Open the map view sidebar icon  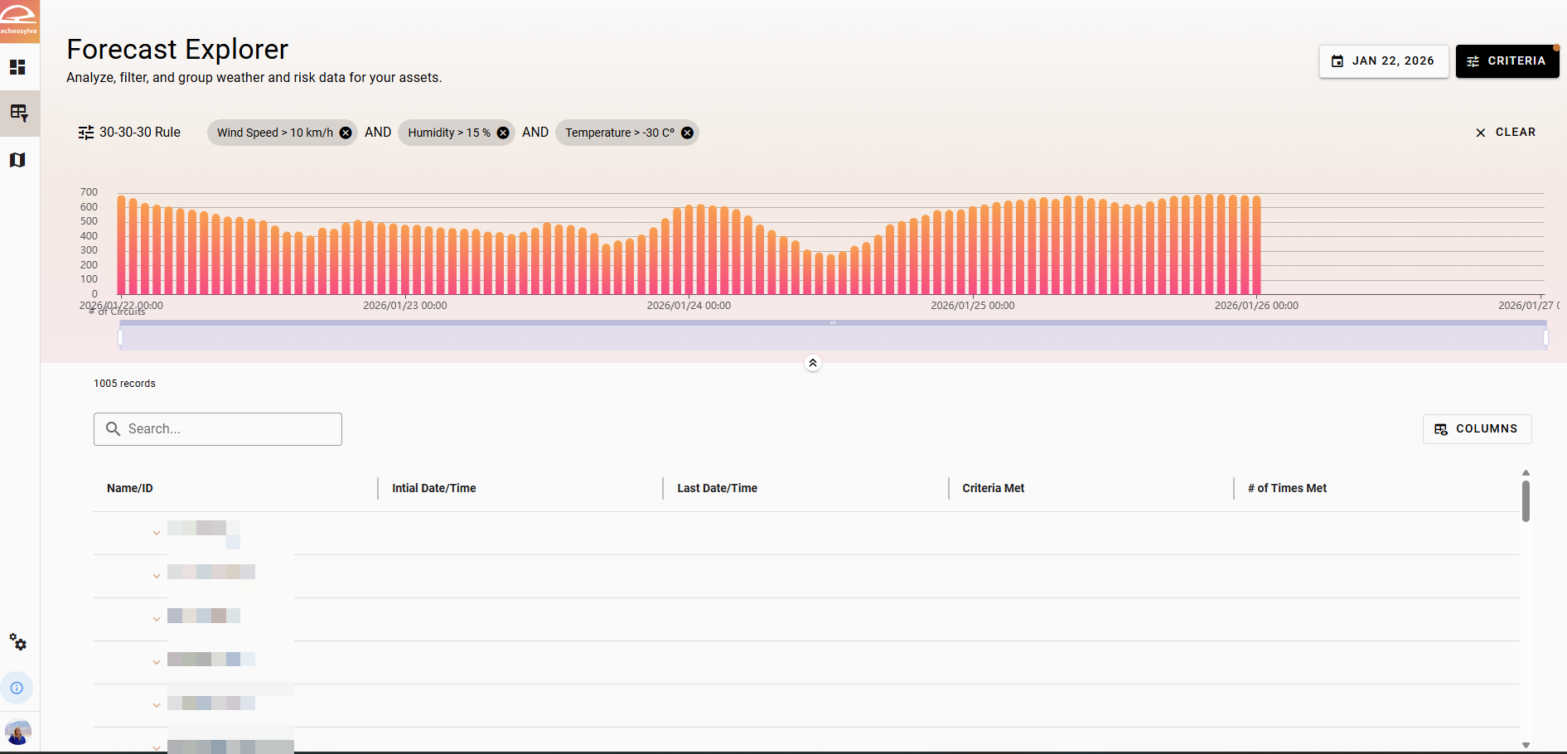point(17,160)
